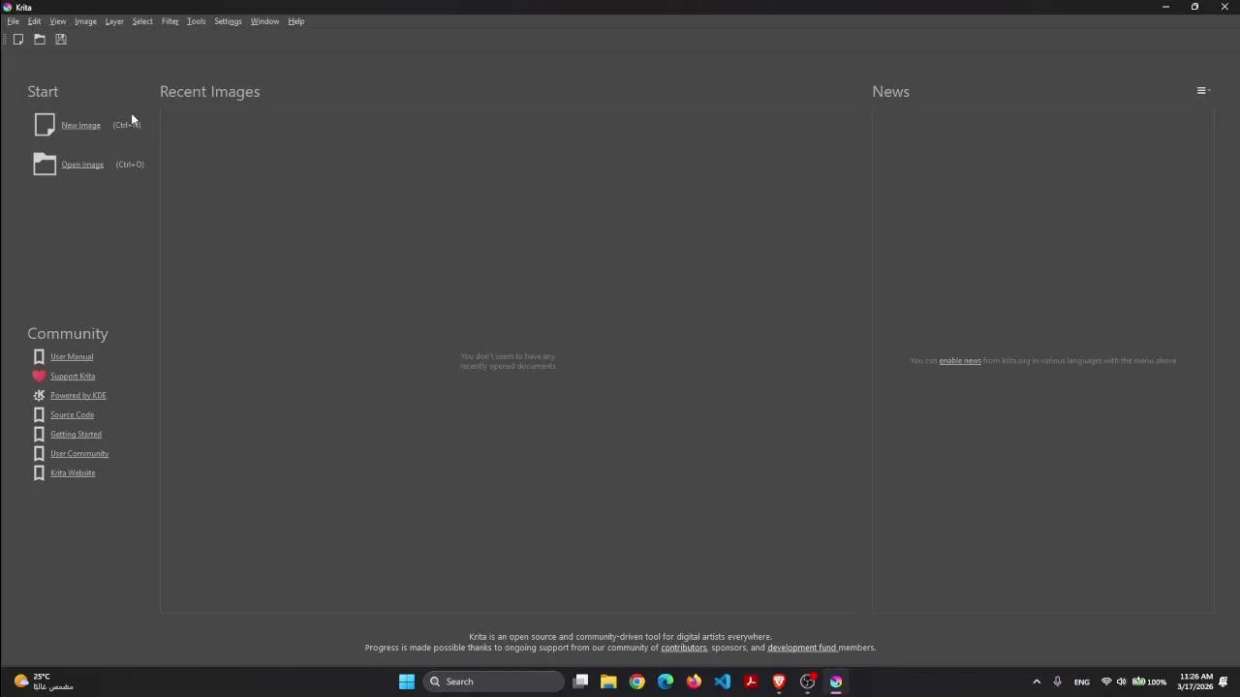Click the bookmark icon beside Getting Started

click(39, 435)
